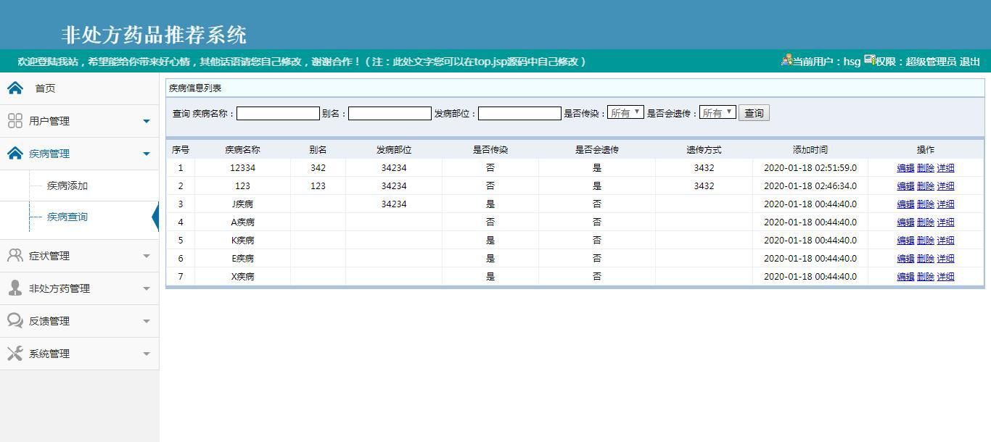Click the timestamp 2020-01-18 02:51:59.0
This screenshot has height=442, width=991.
click(x=810, y=167)
